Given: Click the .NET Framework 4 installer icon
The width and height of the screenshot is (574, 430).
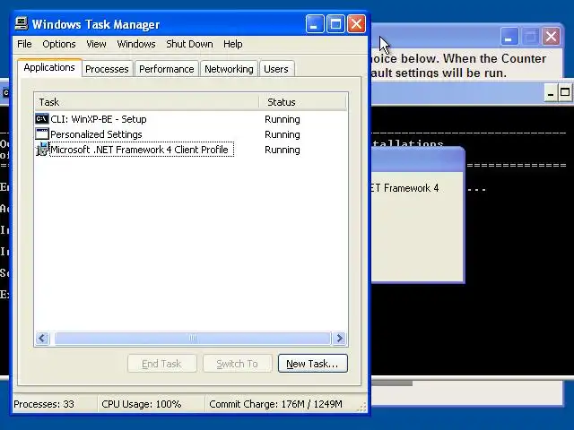Looking at the screenshot, I should click(x=42, y=150).
